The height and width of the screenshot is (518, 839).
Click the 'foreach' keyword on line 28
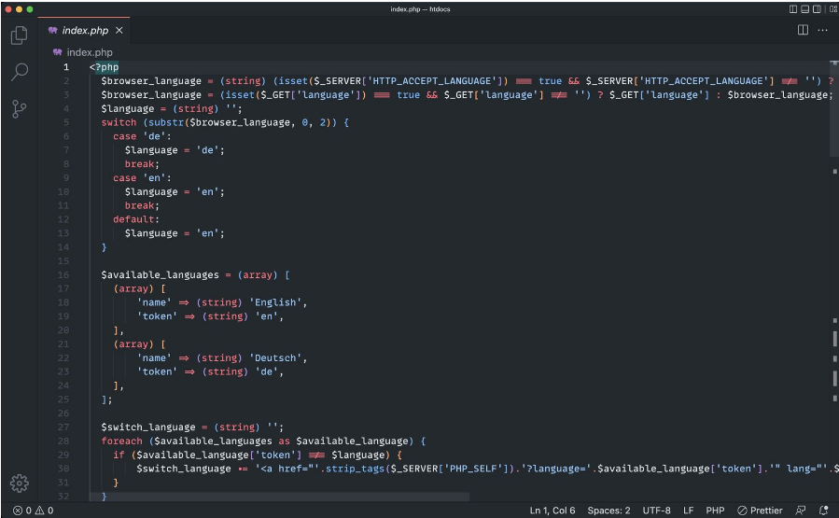click(x=122, y=441)
